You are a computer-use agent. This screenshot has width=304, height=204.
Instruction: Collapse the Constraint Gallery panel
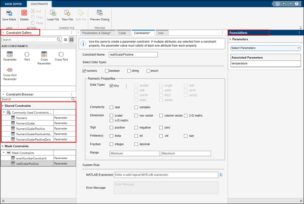(x=3, y=33)
